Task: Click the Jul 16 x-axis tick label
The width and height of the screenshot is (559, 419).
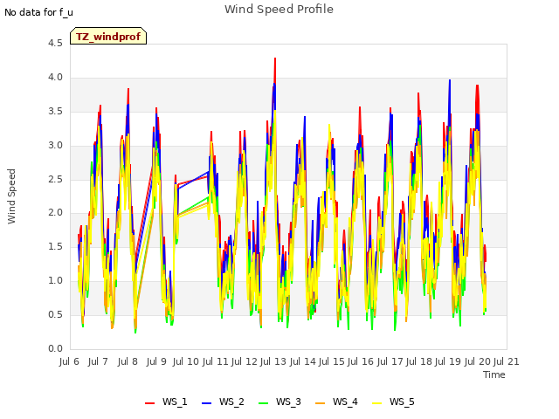Action: click(360, 361)
